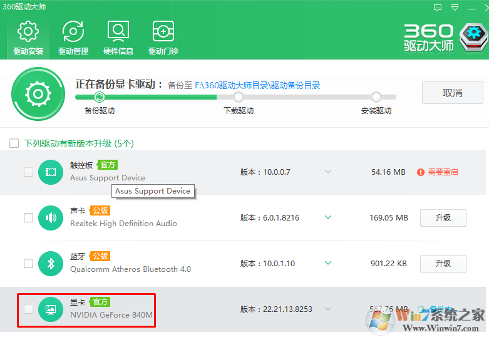This screenshot has height=337, width=489.
Task: Expand version dropdown for 6.0.1.8216 sound card
Action: [327, 217]
